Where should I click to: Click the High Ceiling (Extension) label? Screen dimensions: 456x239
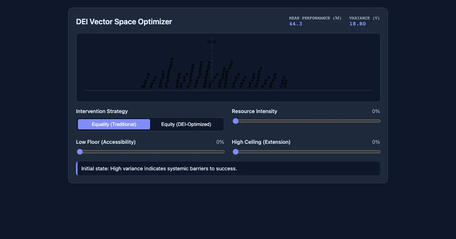pyautogui.click(x=261, y=142)
